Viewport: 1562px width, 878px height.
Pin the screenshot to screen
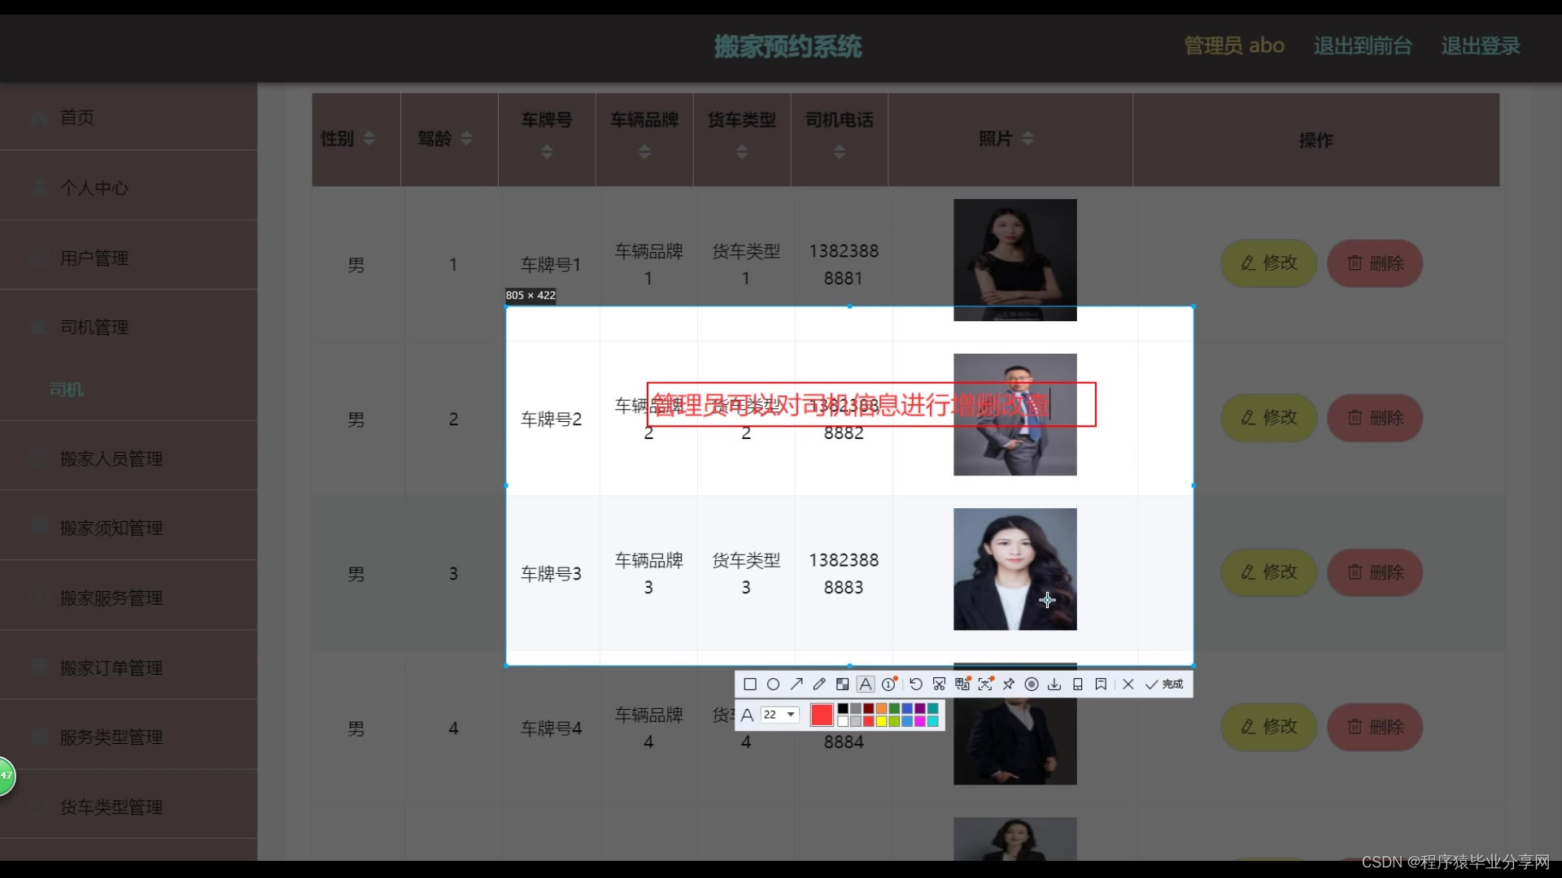coord(1009,685)
